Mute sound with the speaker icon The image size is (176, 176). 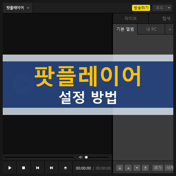click(80, 157)
